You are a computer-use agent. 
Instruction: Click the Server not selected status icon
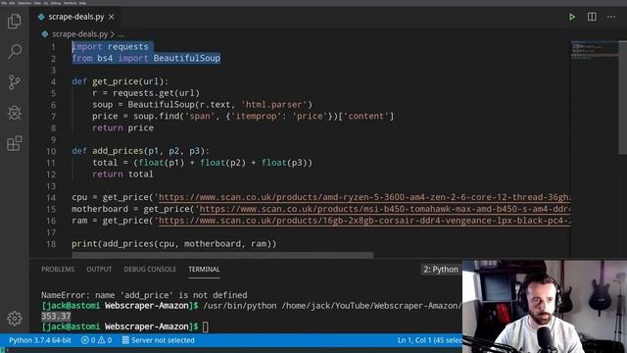[125, 340]
